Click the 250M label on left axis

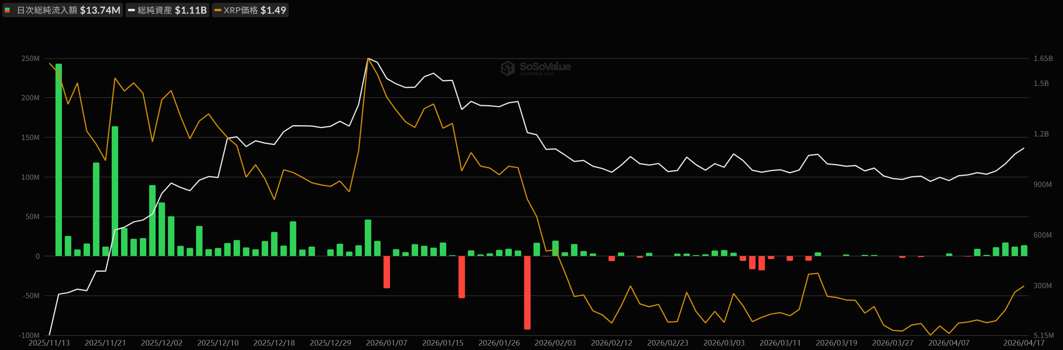pos(31,59)
